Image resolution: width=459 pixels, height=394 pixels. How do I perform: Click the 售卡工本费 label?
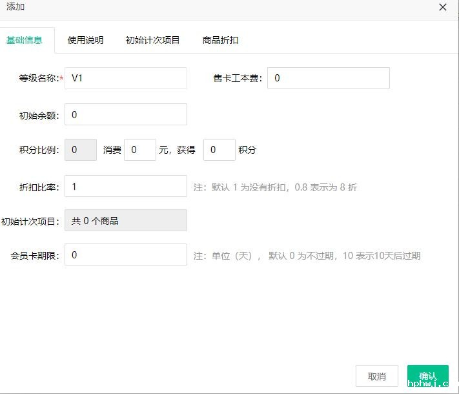coord(238,78)
